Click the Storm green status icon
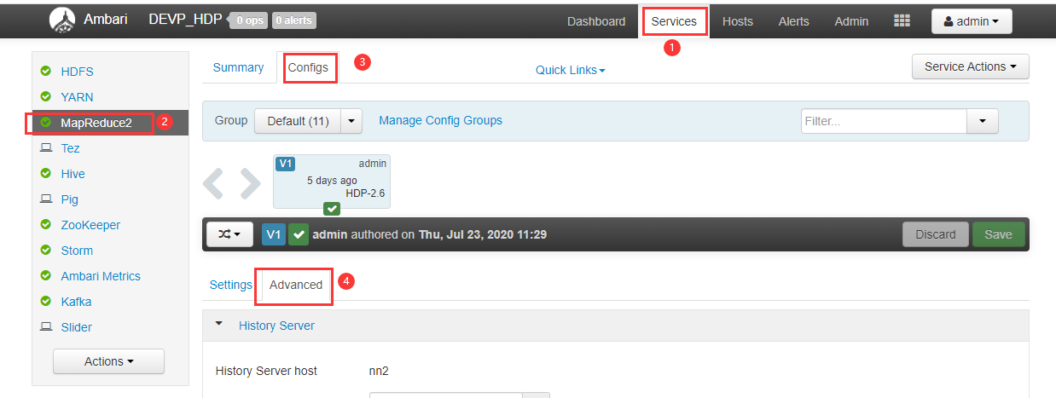This screenshot has width=1056, height=398. 46,251
